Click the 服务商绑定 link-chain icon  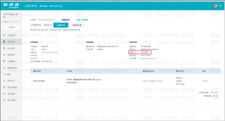[x=4, y=68]
